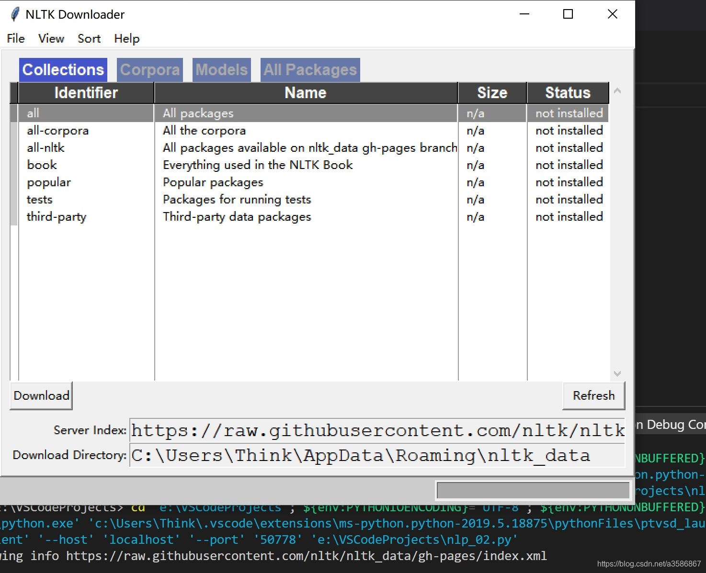Click 'Everything used in the NLTK Book'
Screen dimensions: 706x573
point(258,165)
